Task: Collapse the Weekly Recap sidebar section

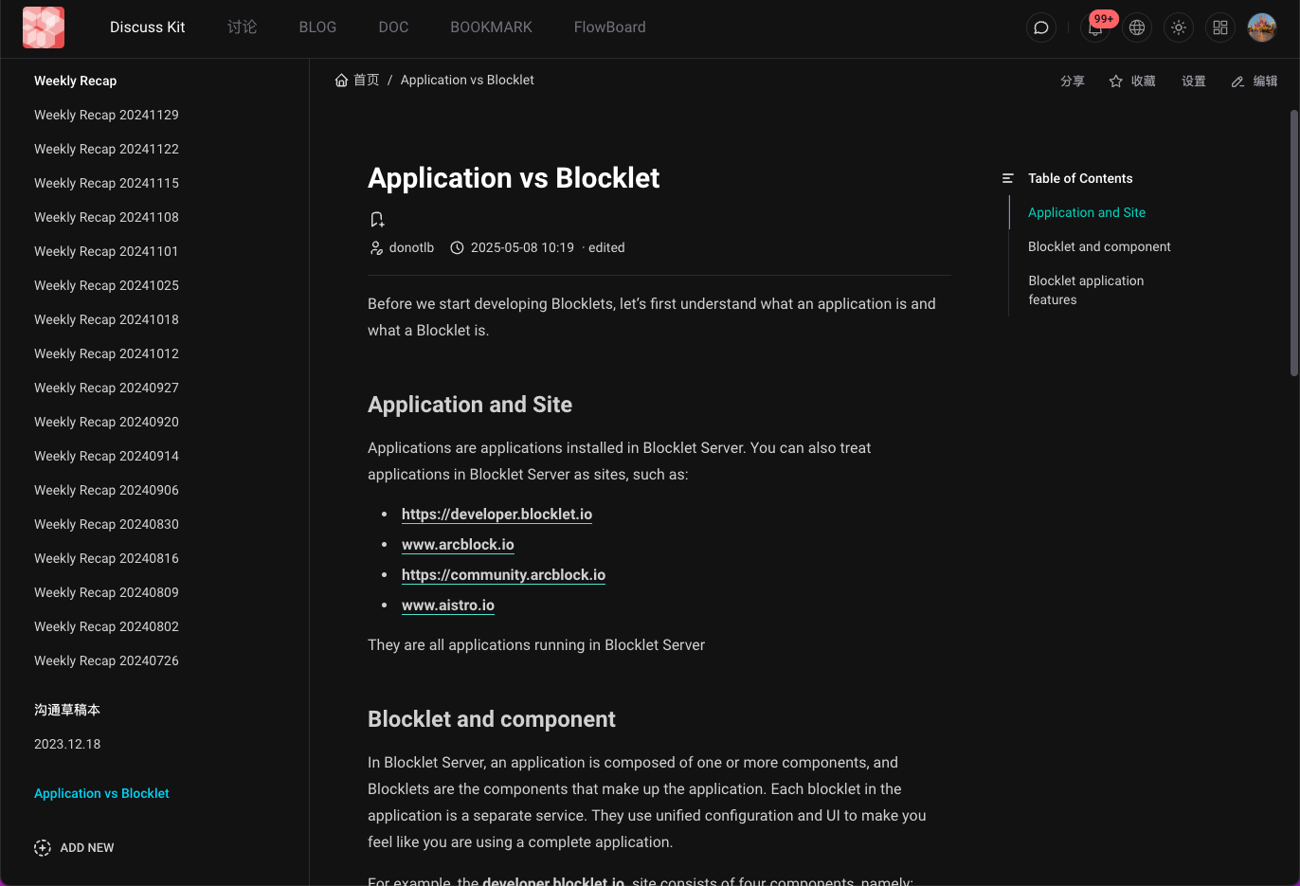Action: (x=76, y=81)
